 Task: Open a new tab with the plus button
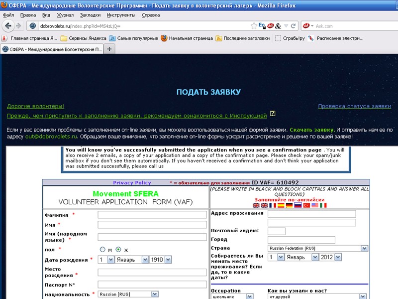coord(109,49)
